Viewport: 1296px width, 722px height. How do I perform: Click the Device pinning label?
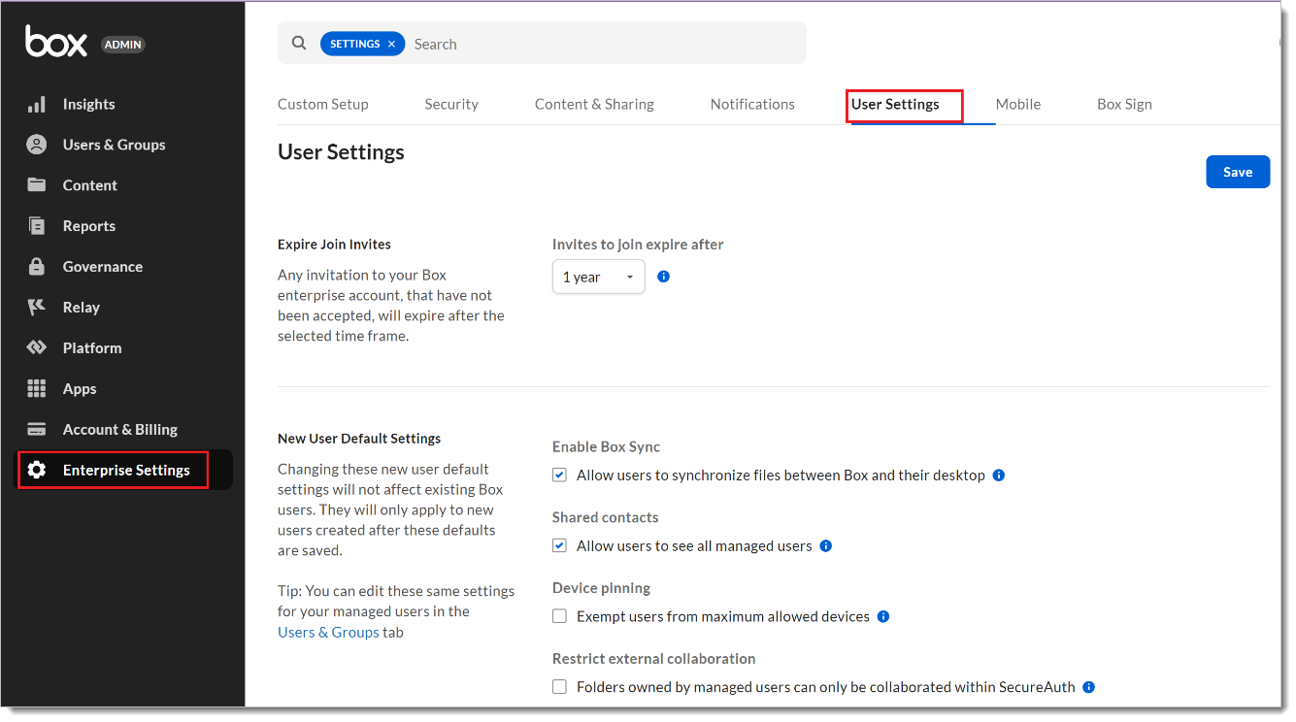click(x=601, y=588)
